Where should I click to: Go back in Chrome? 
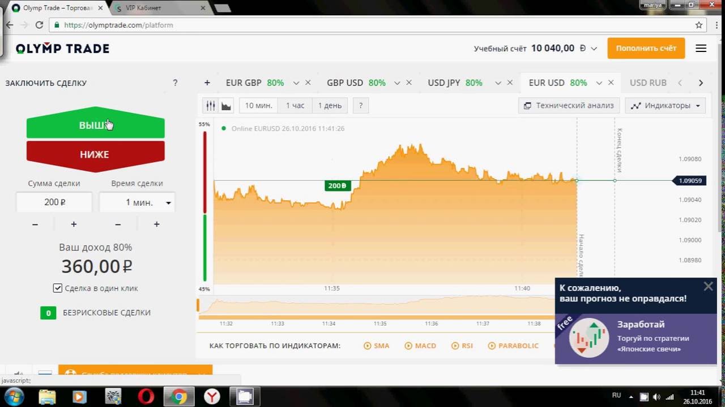[9, 25]
